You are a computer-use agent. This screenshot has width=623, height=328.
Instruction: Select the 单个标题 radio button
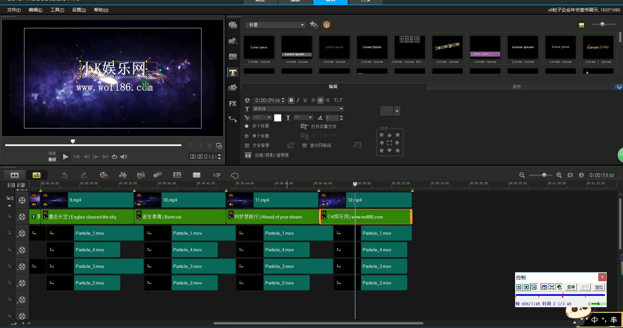tap(247, 136)
